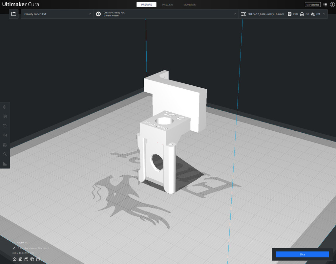Open Per Model Settings tool

tap(5, 144)
